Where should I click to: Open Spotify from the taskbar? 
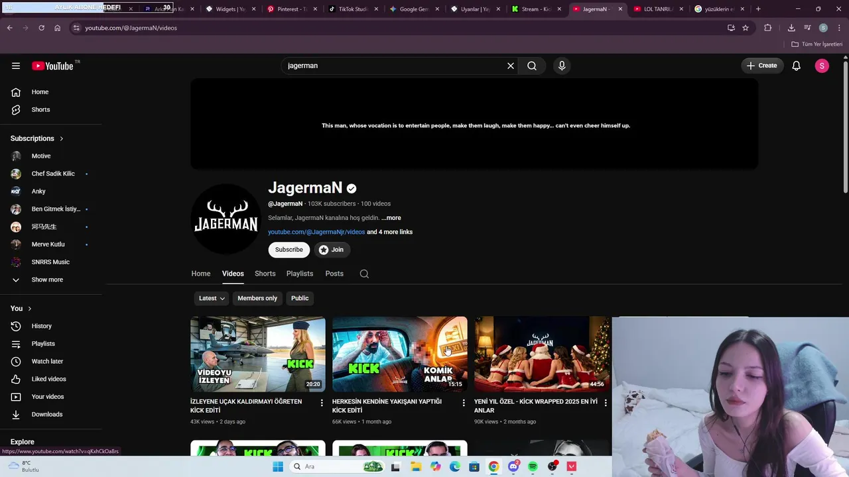[x=533, y=466]
